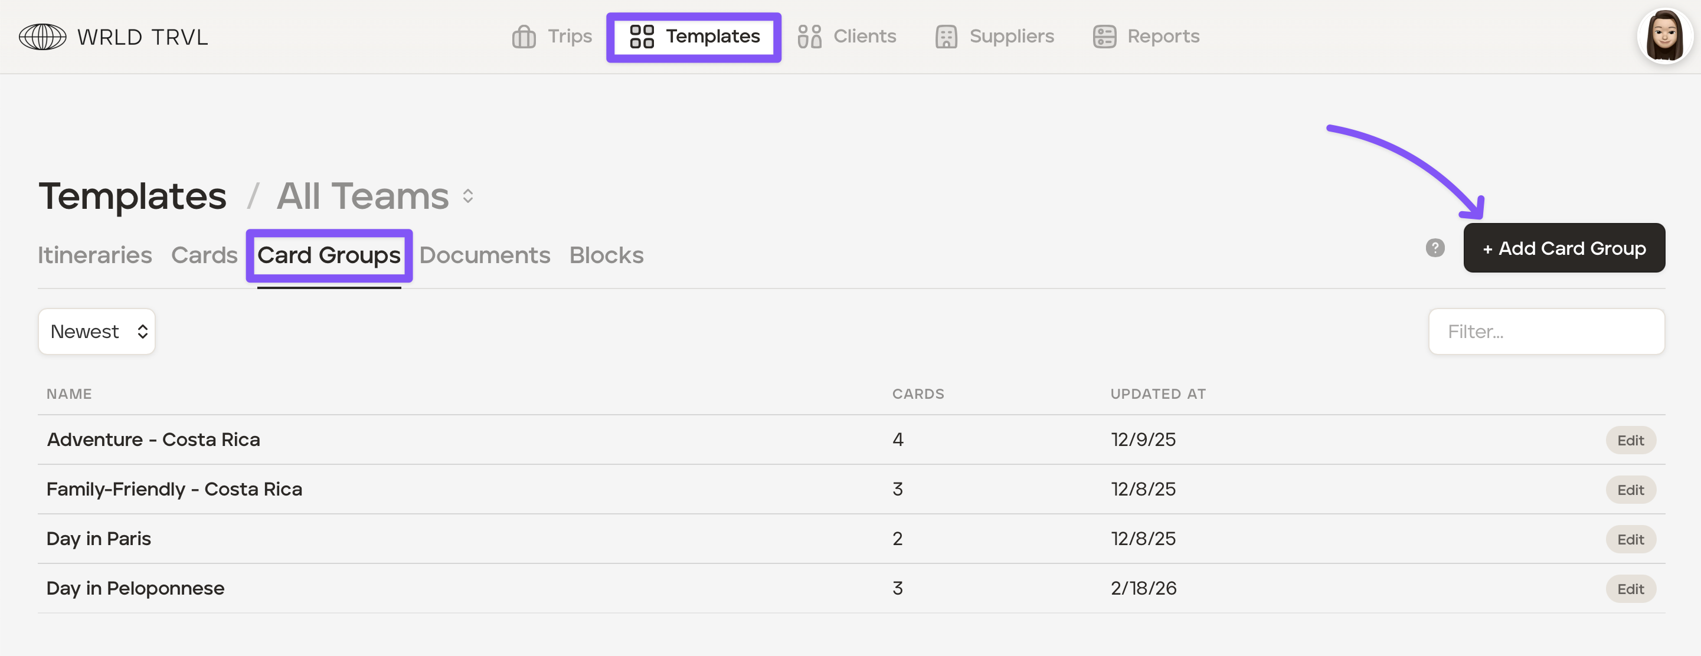Go to the Documents tab
The image size is (1701, 656).
(485, 255)
